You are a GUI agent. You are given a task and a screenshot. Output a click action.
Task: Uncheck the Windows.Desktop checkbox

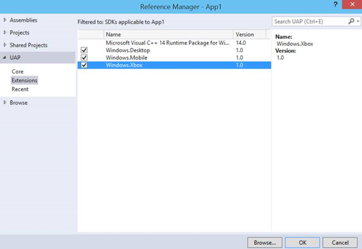[84, 50]
